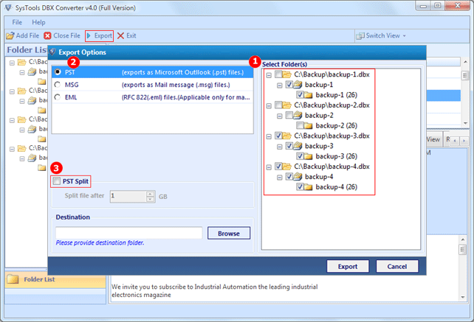Click the Split file after size field
Screen dimensions: 474x322
click(128, 196)
